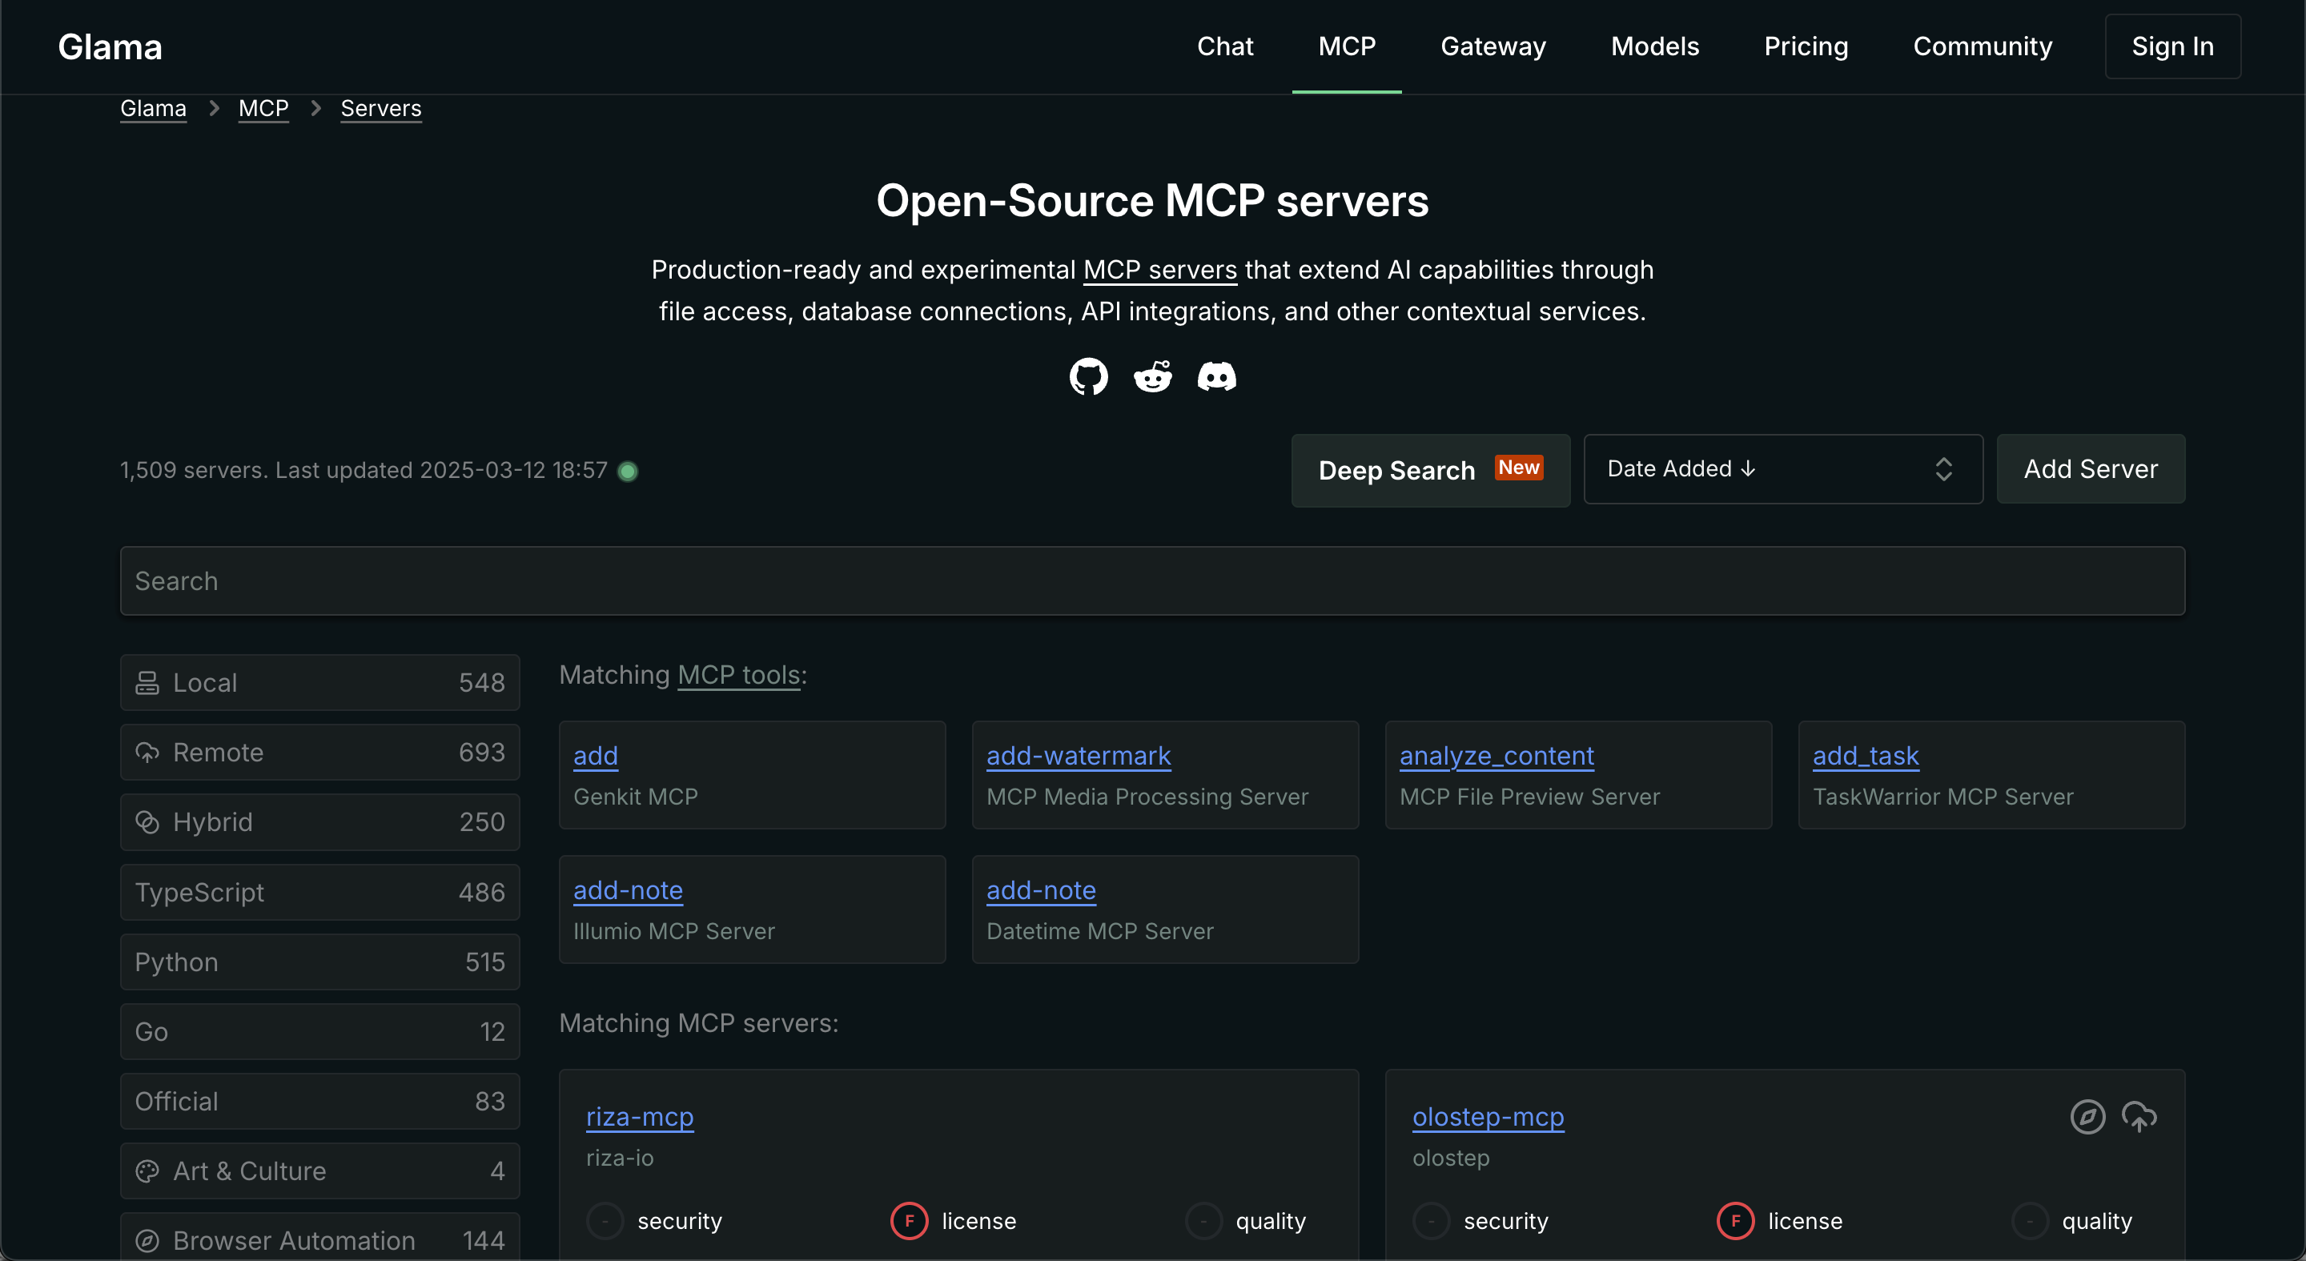
Task: Open the add-watermark tool link
Action: (1078, 755)
